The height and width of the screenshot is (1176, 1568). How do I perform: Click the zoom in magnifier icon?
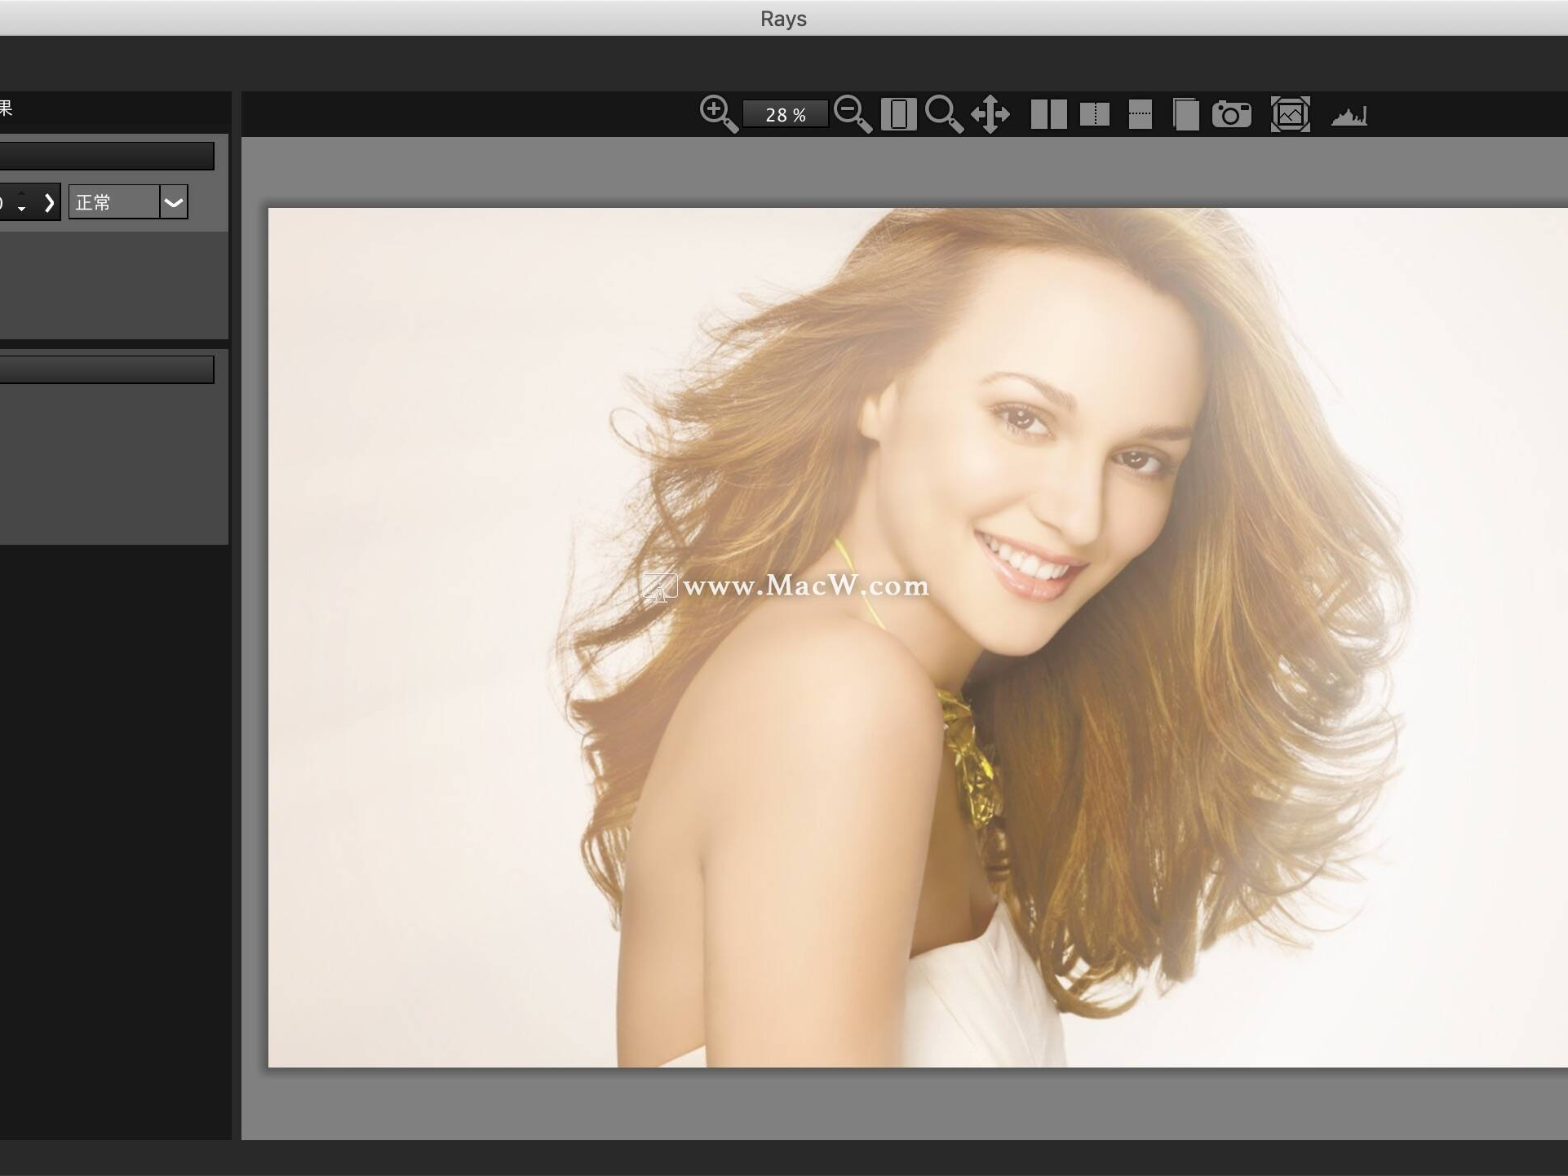coord(718,113)
